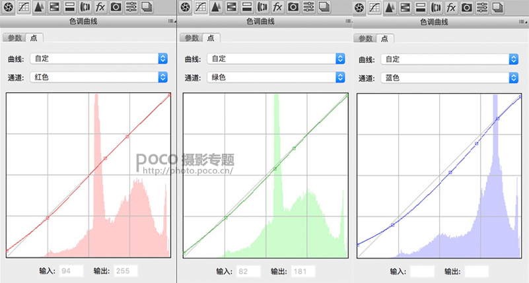This screenshot has height=283, width=529.
Task: Open the fx Effects icon above the blue curve panel
Action: [x=451, y=7]
